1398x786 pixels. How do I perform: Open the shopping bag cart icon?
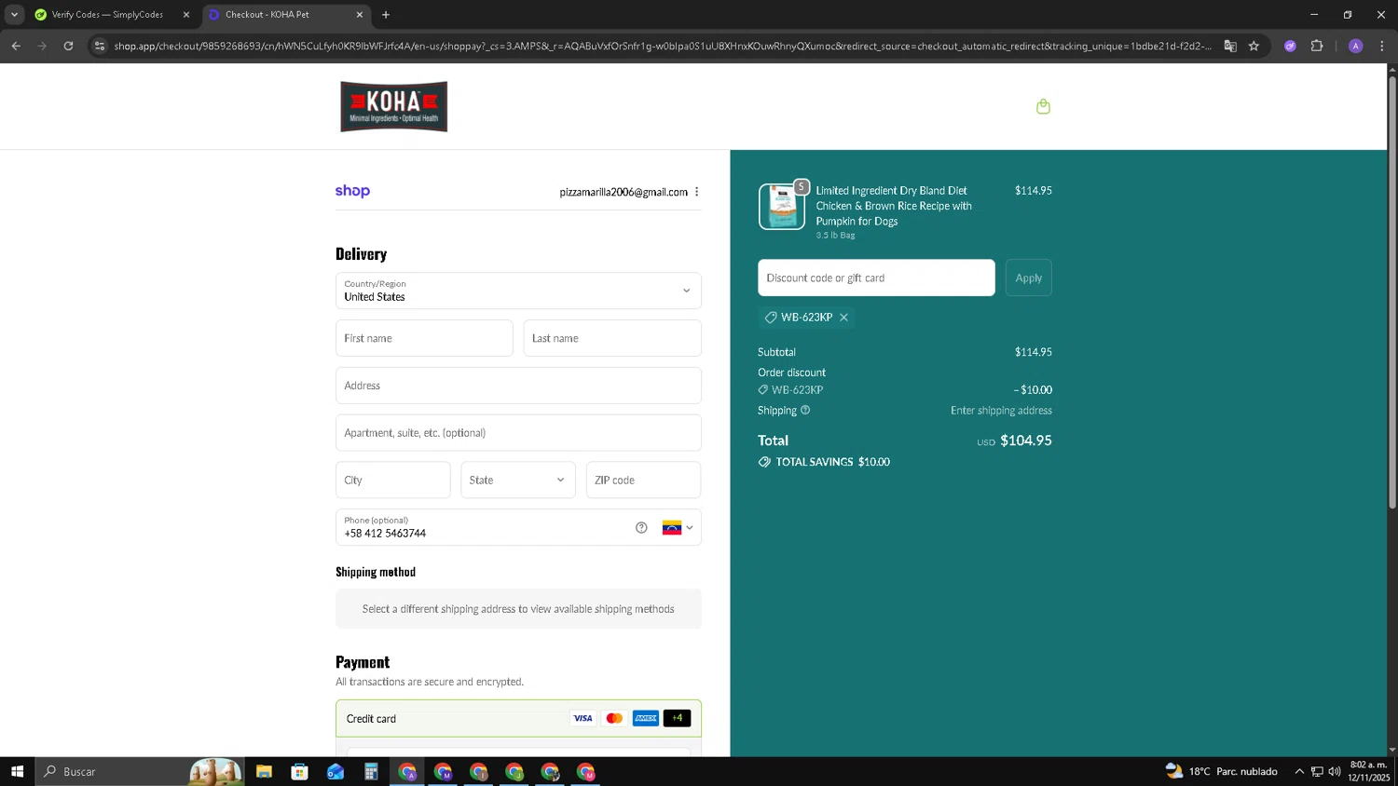tap(1043, 106)
